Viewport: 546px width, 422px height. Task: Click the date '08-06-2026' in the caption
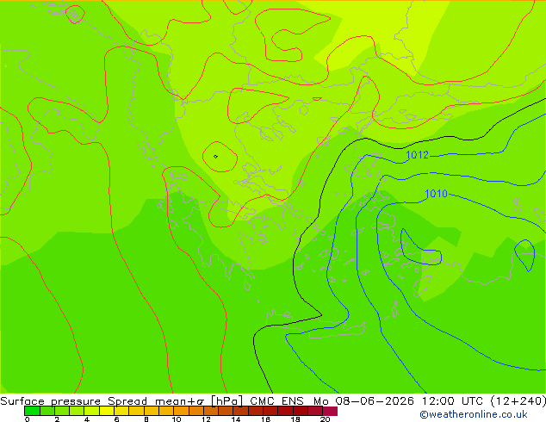(x=375, y=400)
